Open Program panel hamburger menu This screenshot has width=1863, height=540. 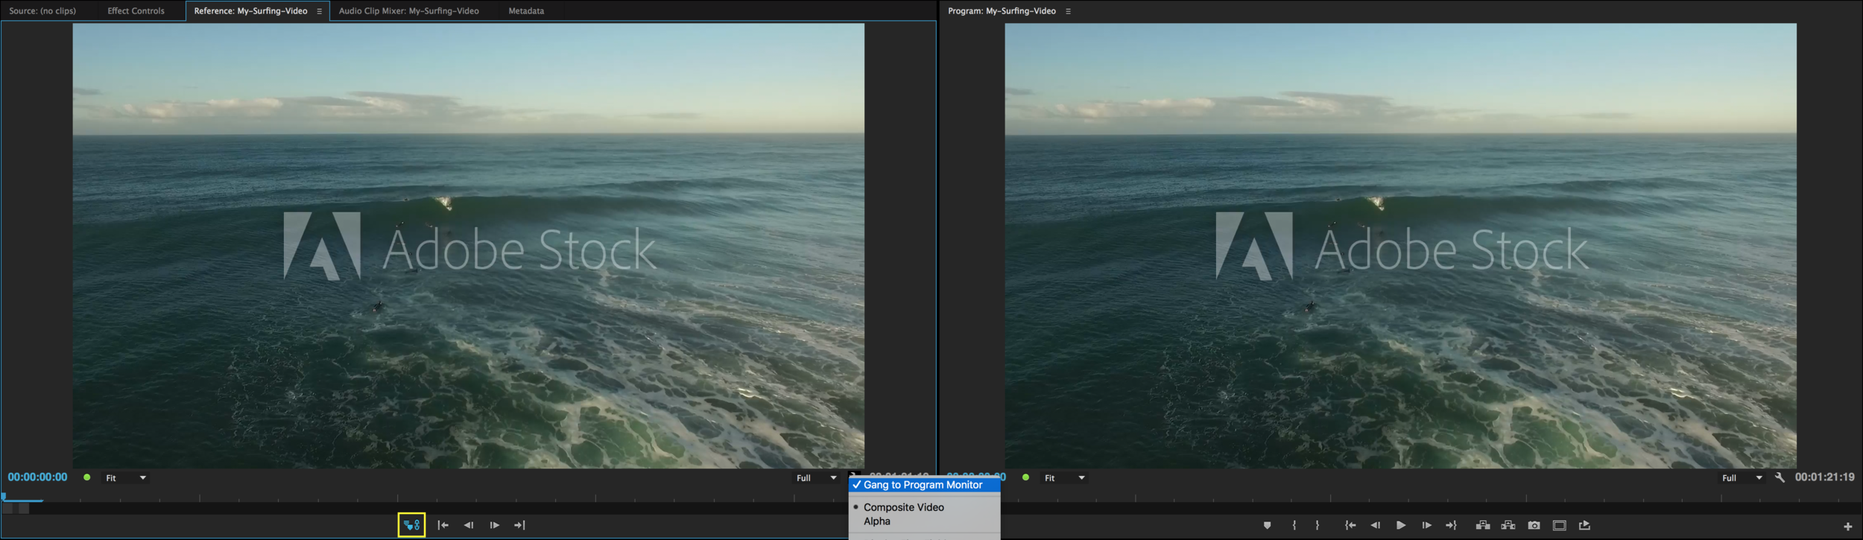(1068, 11)
